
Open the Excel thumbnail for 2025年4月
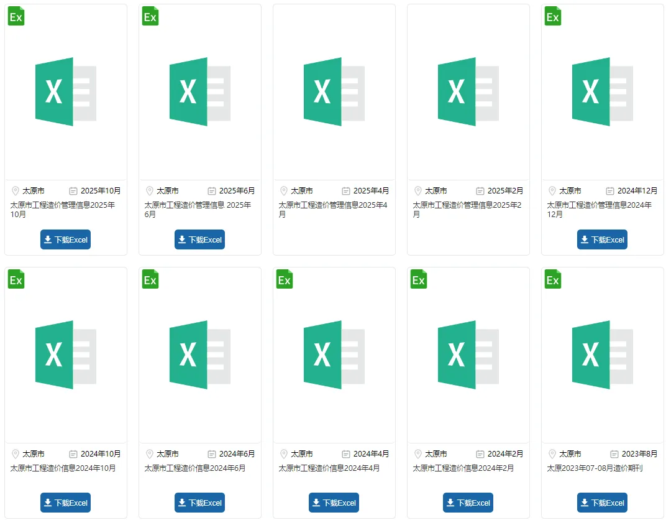point(334,91)
